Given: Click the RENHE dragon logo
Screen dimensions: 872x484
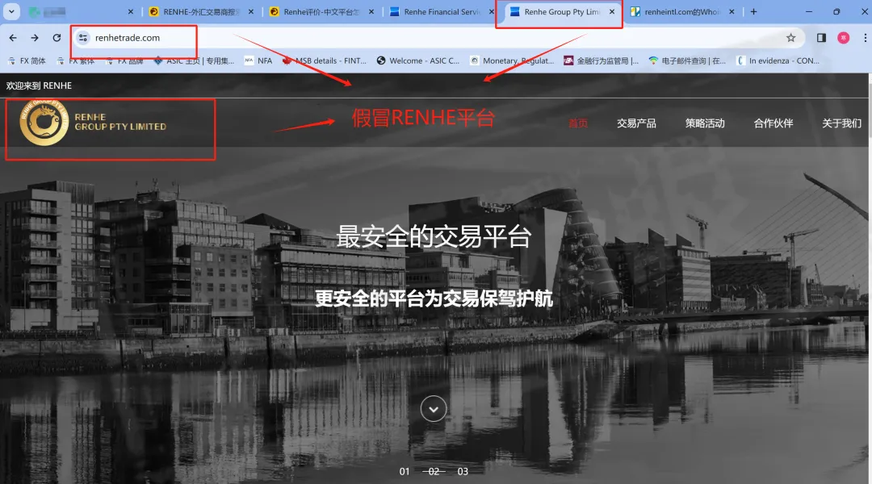Looking at the screenshot, I should (44, 123).
